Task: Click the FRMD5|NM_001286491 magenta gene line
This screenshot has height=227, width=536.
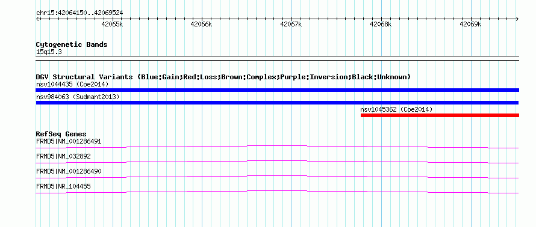Action: tap(277, 147)
